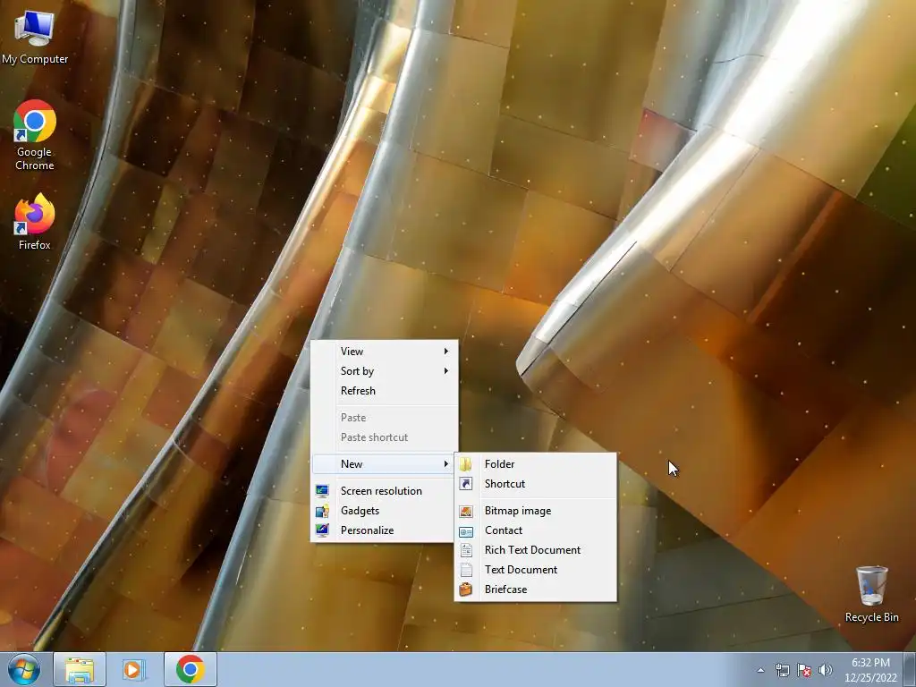Select the Recycle Bin icon
The width and height of the screenshot is (916, 687).
click(x=871, y=594)
